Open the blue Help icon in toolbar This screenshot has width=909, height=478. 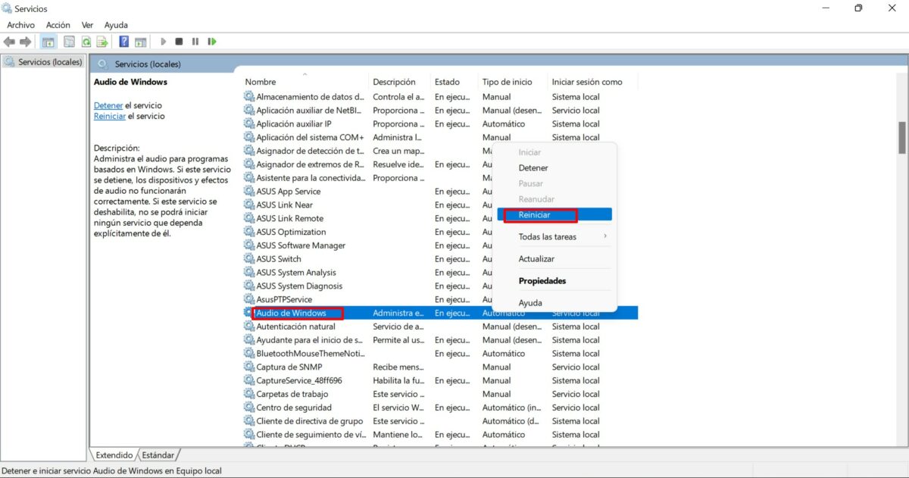(x=123, y=42)
